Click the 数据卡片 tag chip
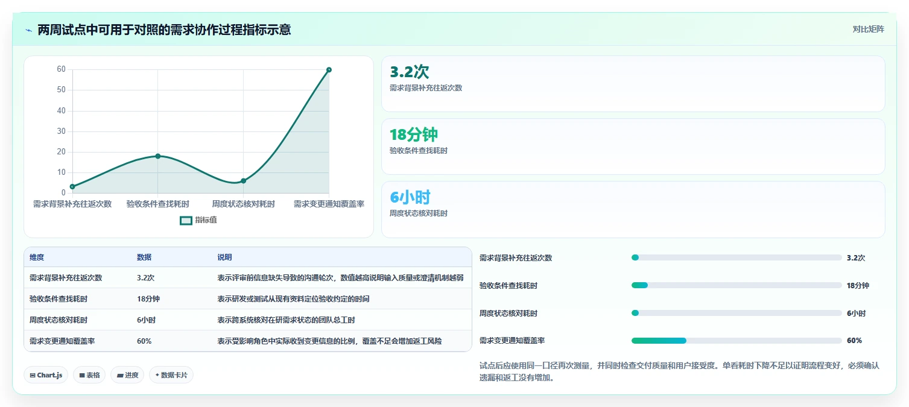 (171, 375)
